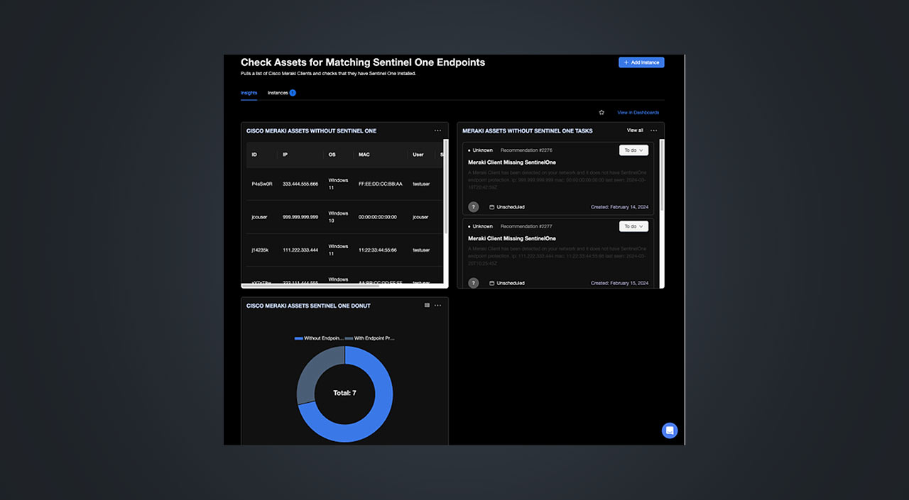Click the Total: 7 donut center label
This screenshot has height=500, width=909.
[344, 393]
